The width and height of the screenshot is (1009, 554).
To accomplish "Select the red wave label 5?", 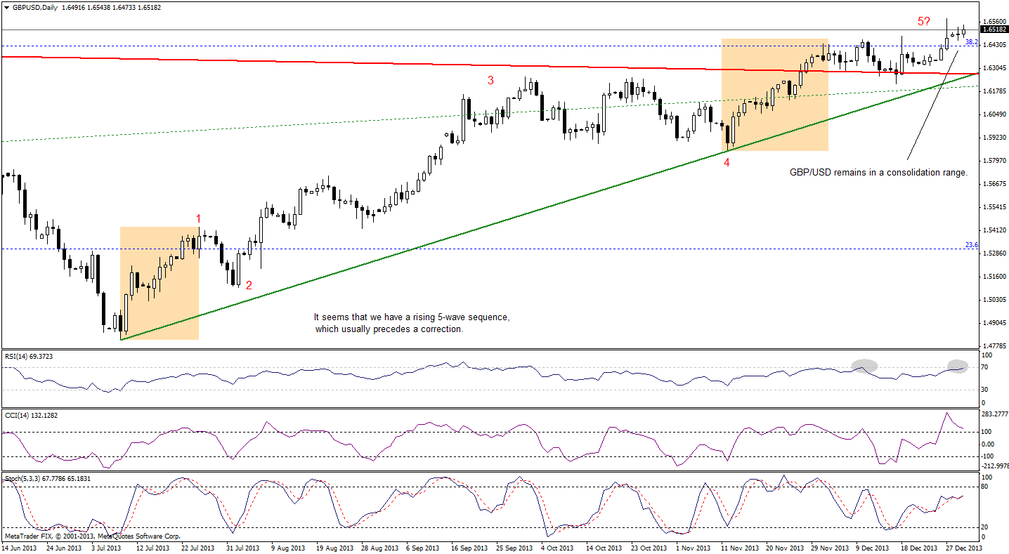I will pos(925,22).
